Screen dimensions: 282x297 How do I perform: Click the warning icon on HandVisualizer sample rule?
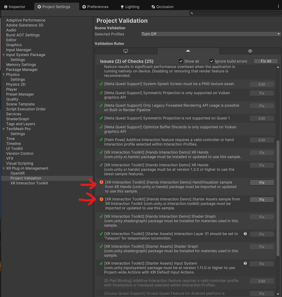(x=101, y=182)
